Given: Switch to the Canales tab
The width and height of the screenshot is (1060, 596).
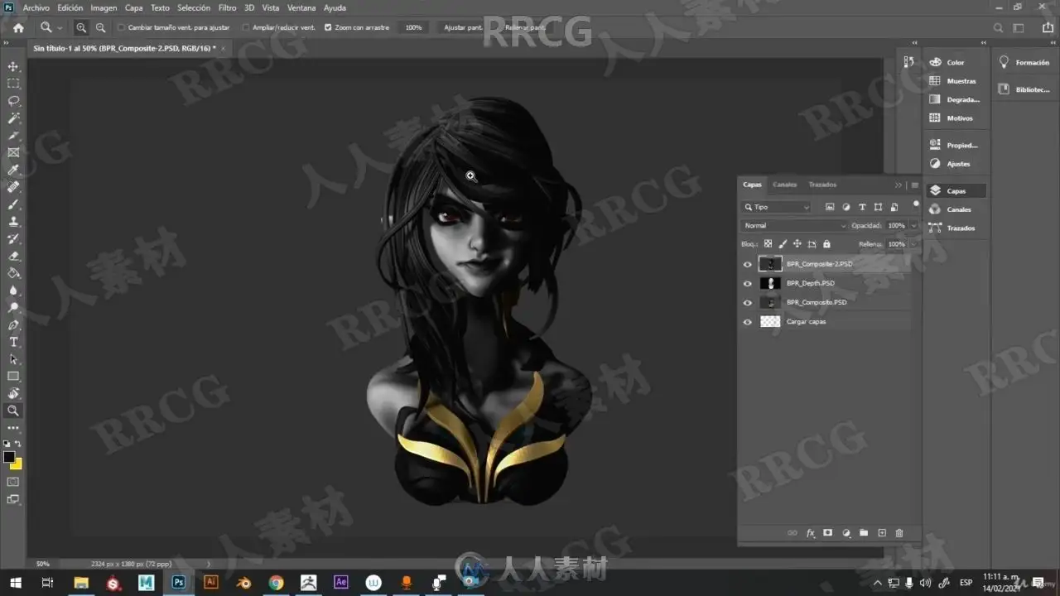Looking at the screenshot, I should coord(784,185).
